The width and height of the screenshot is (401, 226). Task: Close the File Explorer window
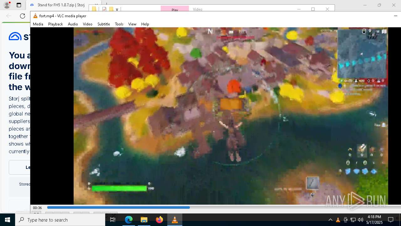tap(327, 9)
